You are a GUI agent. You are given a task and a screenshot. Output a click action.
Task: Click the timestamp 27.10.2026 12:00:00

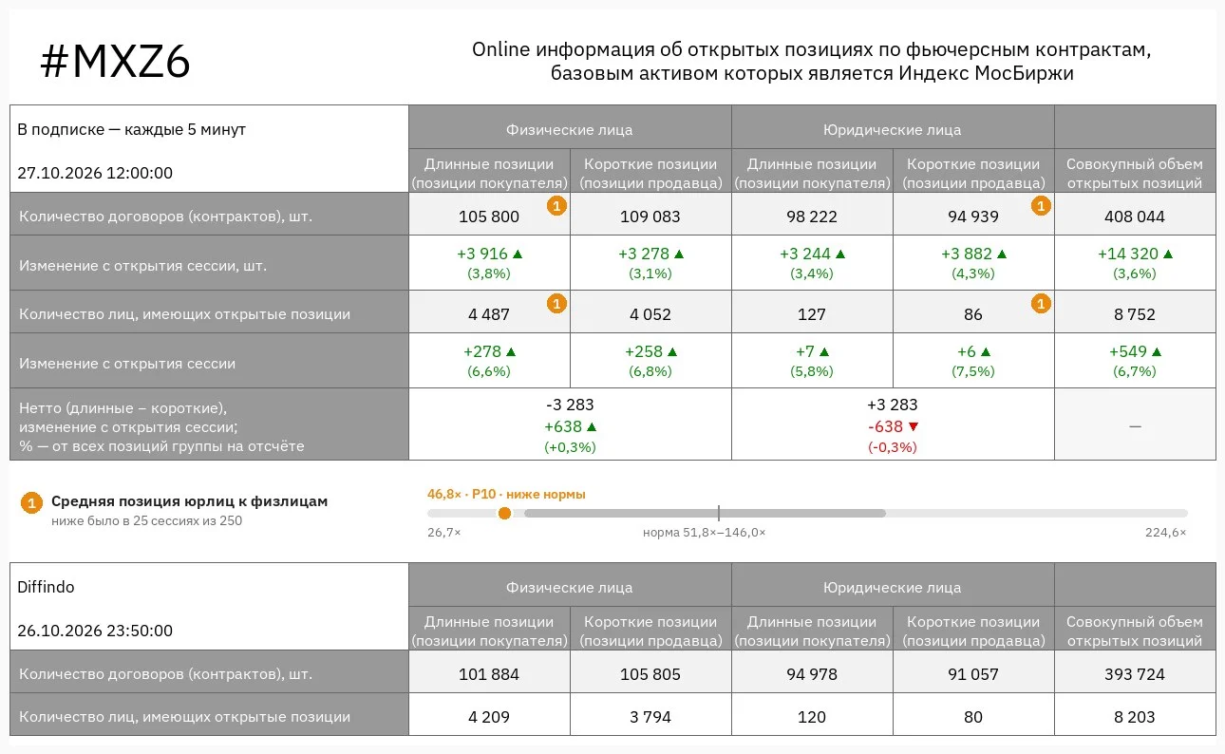(95, 173)
